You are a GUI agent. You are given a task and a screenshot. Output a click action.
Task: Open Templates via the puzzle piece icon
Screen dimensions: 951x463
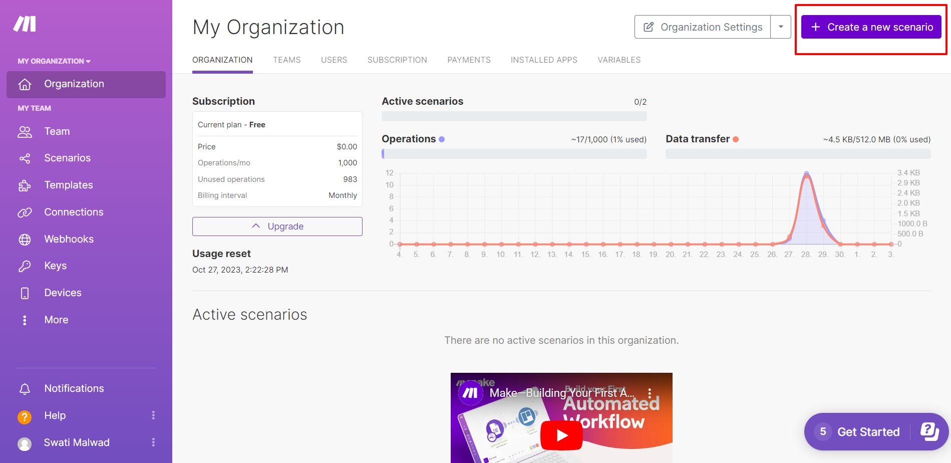pos(25,185)
